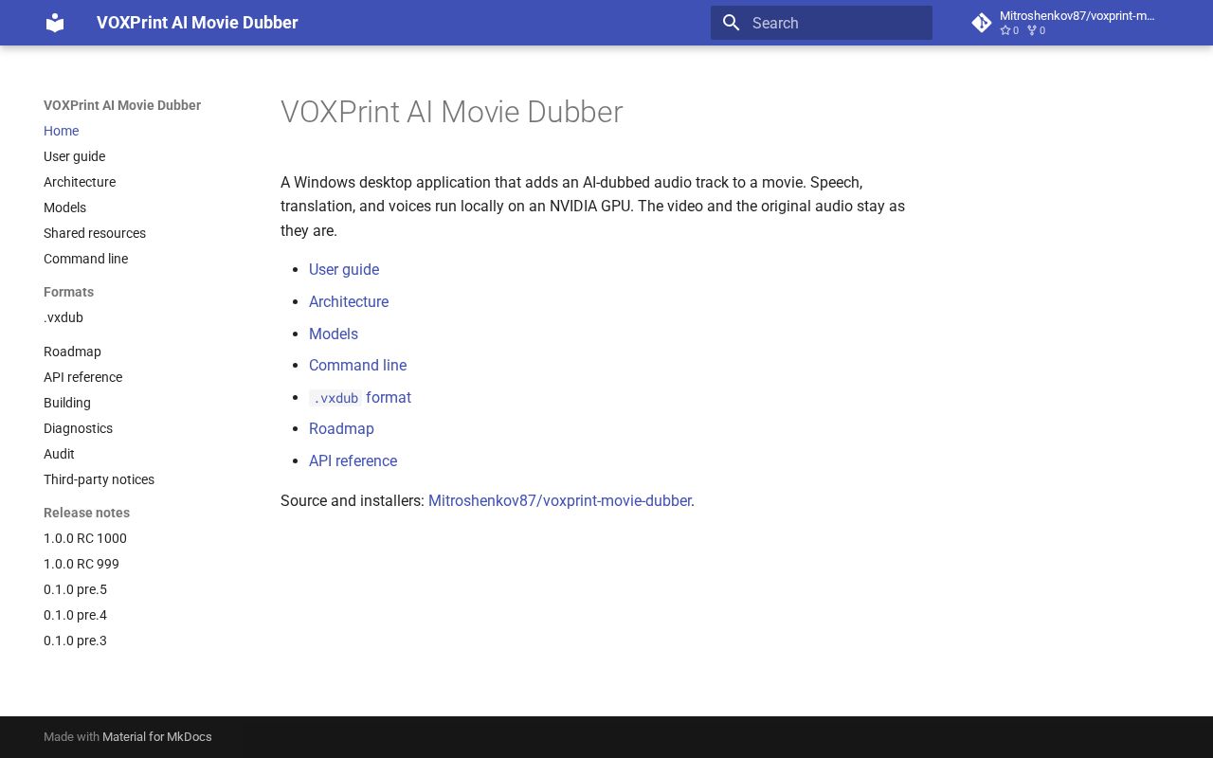Follow the User guide link in content
Screen dimensions: 1213x758
coord(344,269)
